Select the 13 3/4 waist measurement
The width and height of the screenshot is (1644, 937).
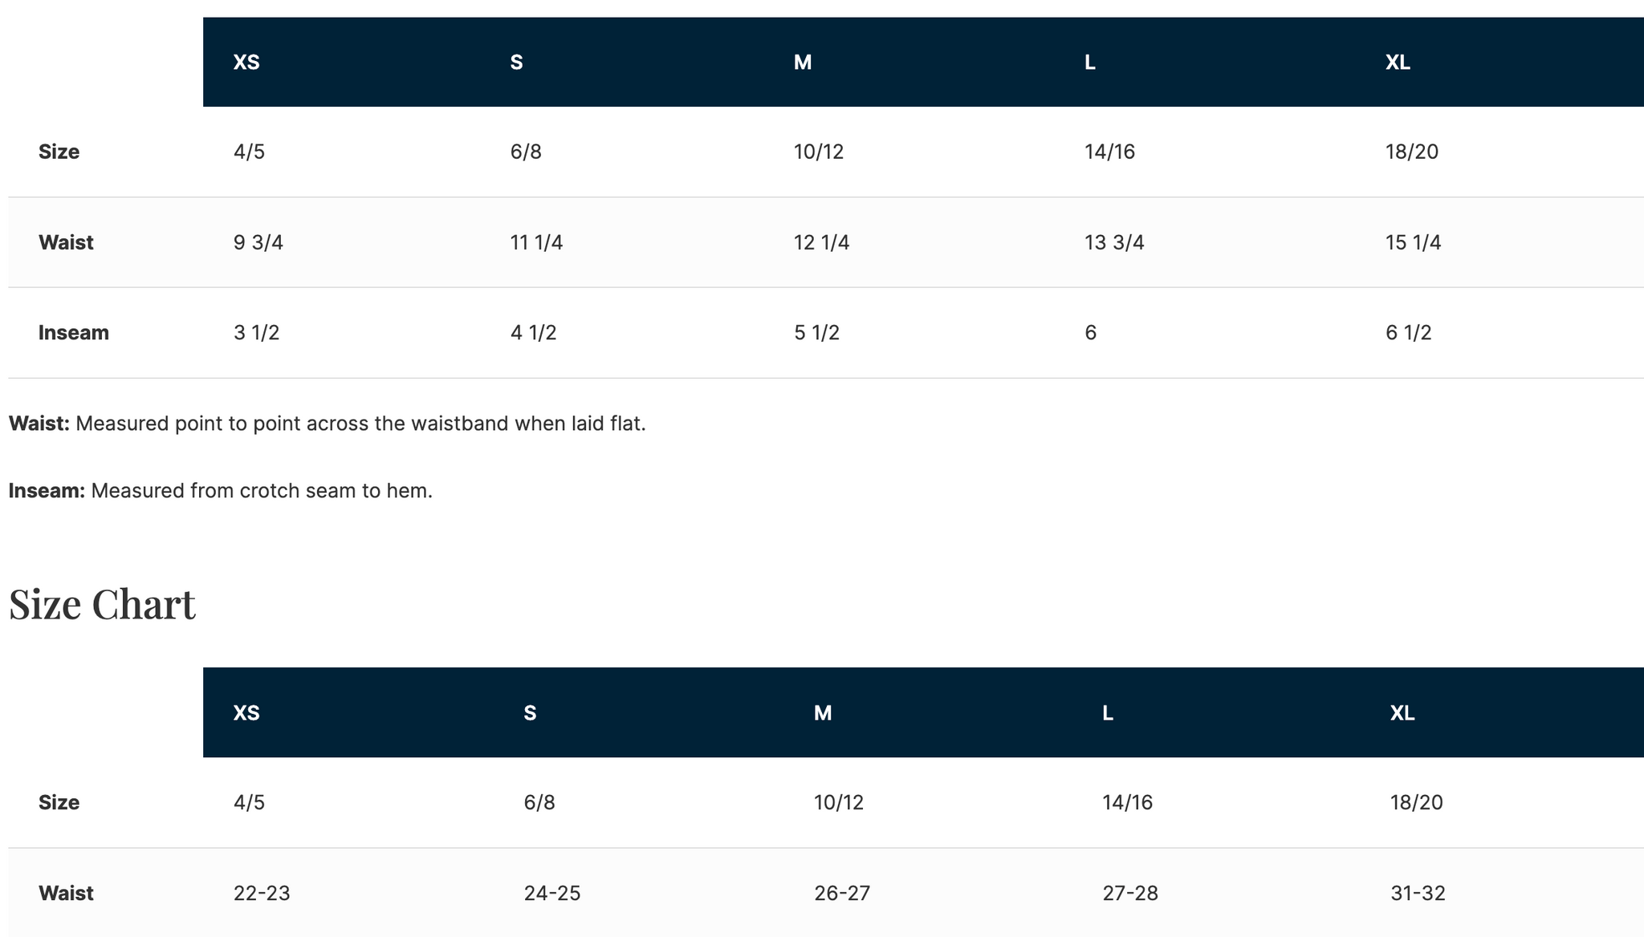[1113, 242]
